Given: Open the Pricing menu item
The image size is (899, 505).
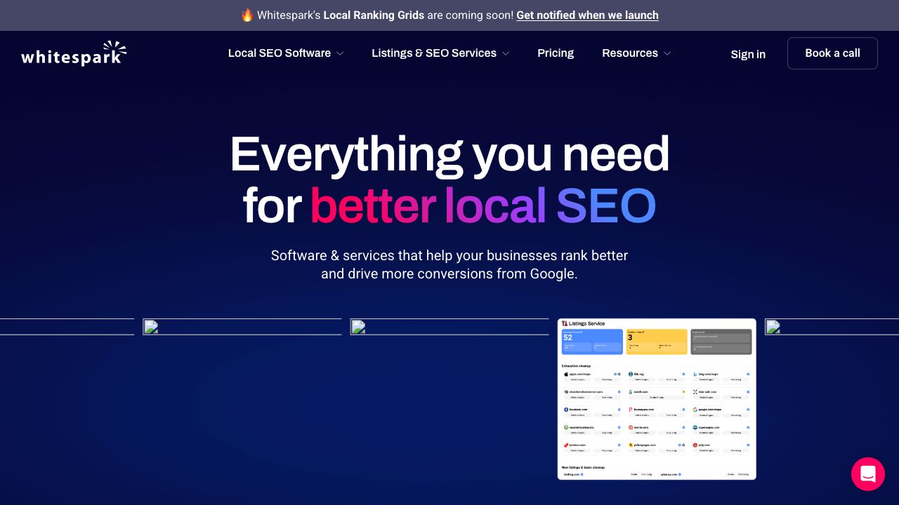Looking at the screenshot, I should pos(556,53).
